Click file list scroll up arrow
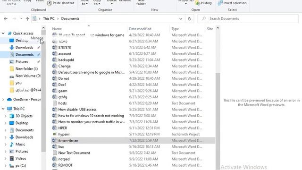Image resolution: width=302 pixels, height=170 pixels. pos(218,28)
